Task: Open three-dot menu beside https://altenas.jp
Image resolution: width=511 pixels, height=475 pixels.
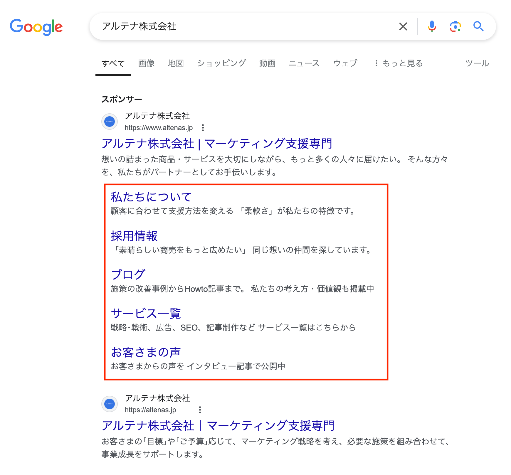Action: [x=200, y=410]
